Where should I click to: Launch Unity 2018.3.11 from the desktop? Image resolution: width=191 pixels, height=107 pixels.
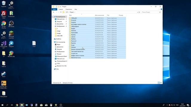(11, 5)
